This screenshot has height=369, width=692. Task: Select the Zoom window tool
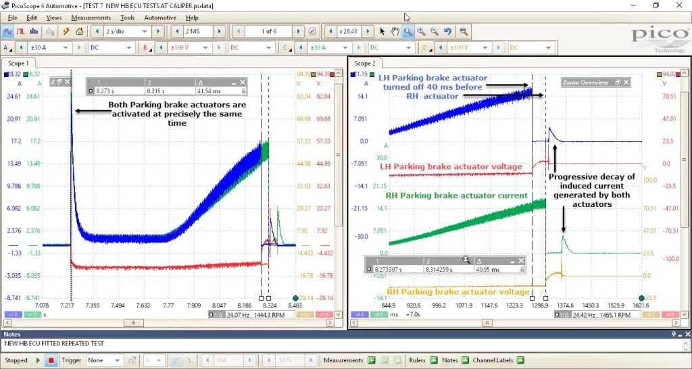click(x=408, y=31)
